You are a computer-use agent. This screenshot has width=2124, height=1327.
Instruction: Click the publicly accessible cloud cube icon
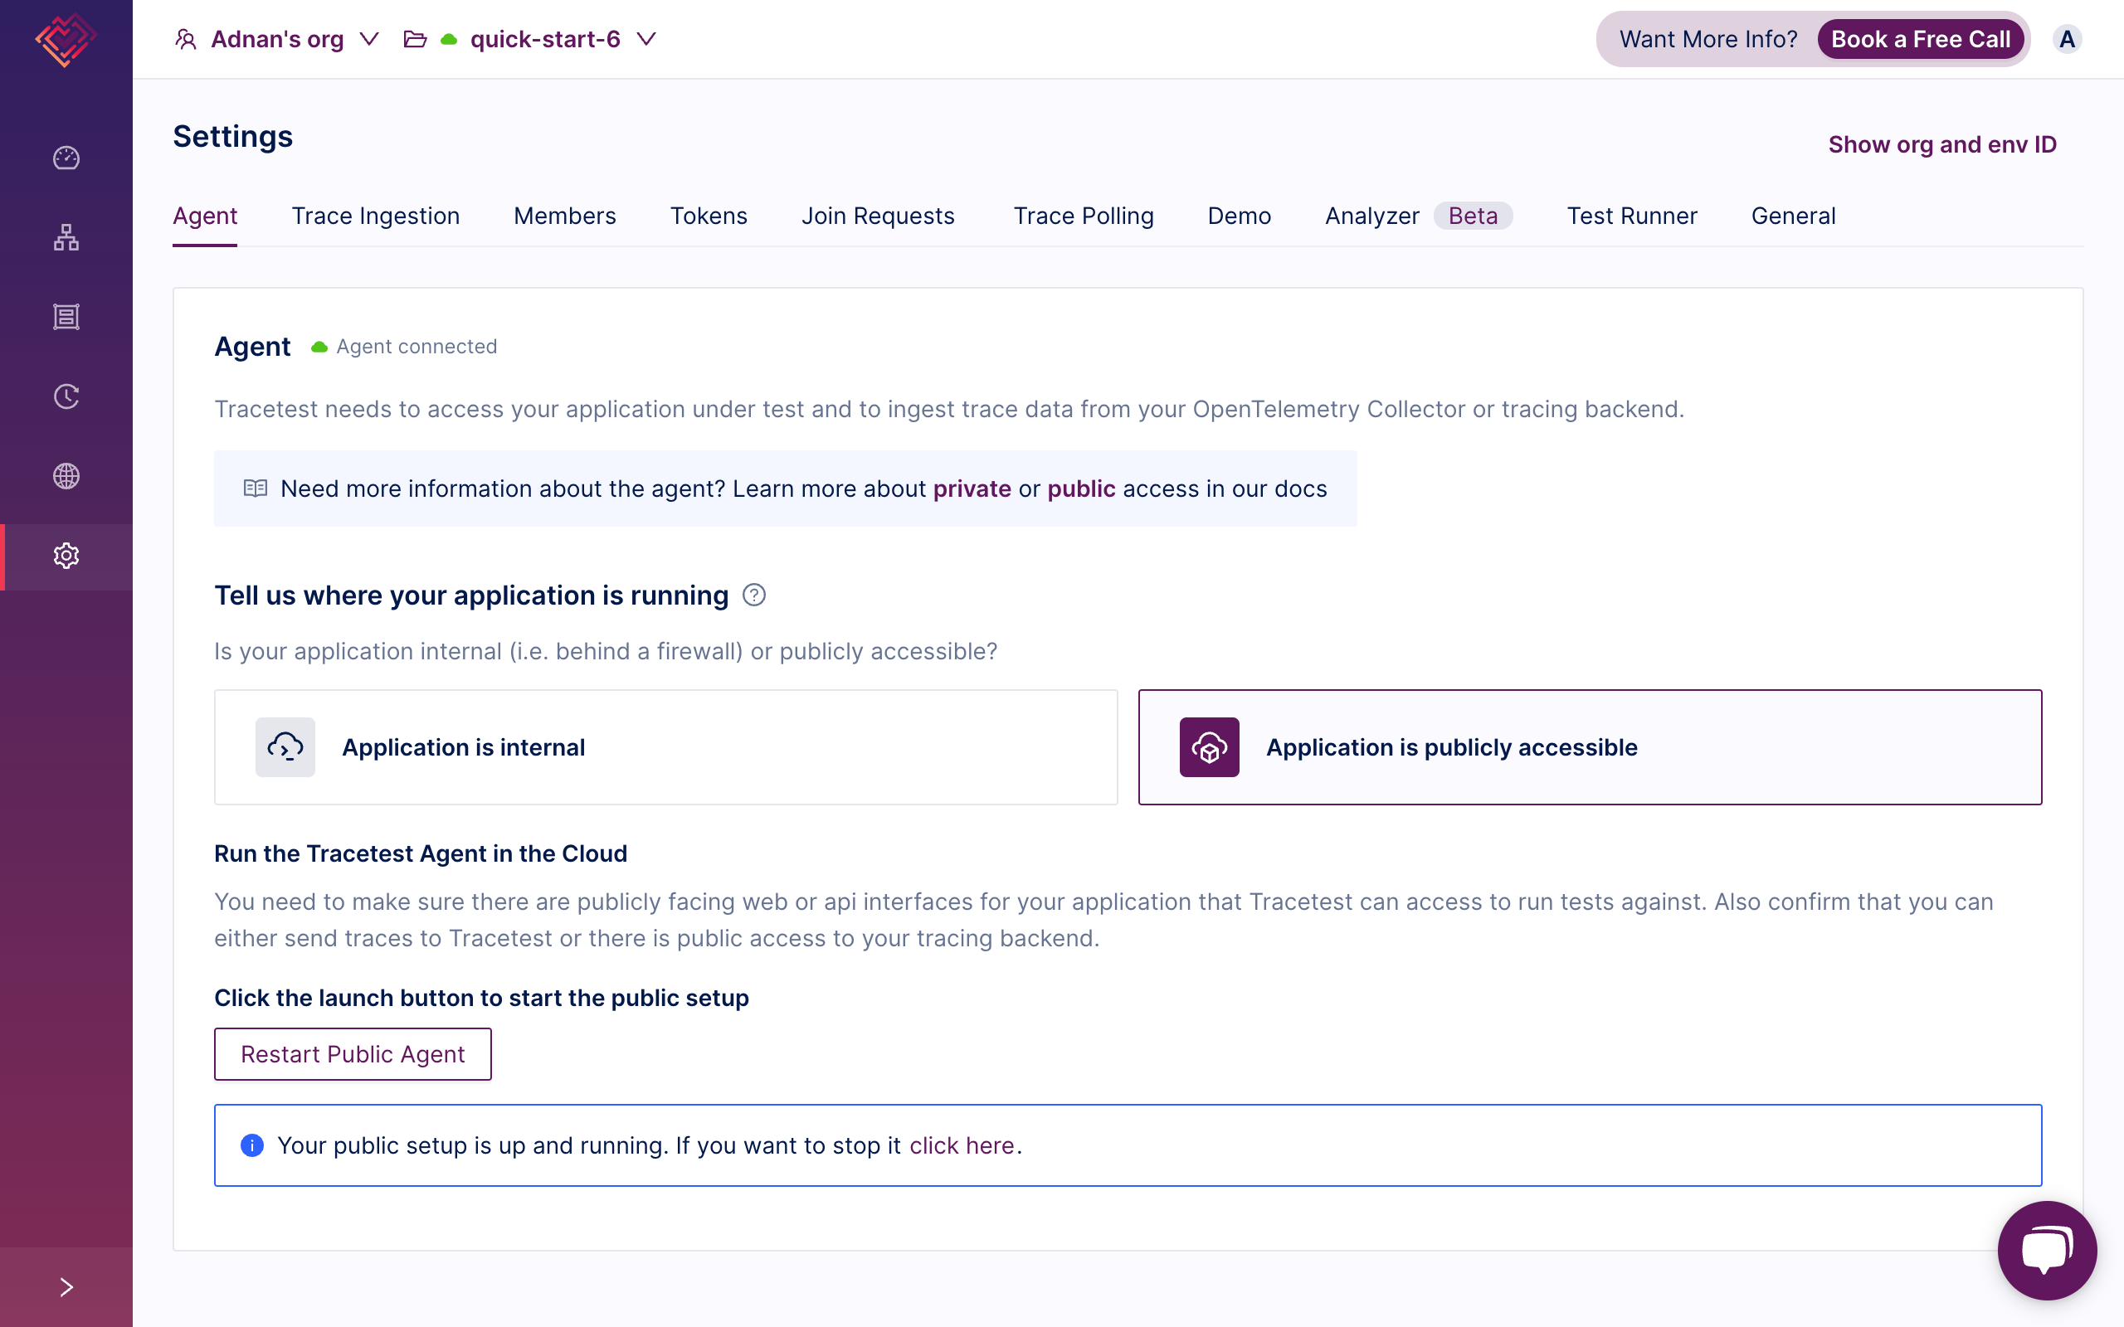click(1210, 747)
